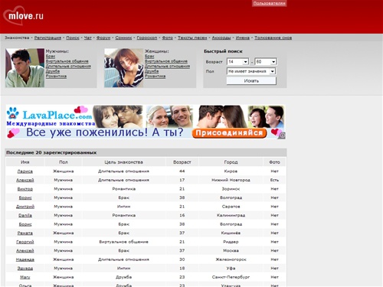This screenshot has width=383, height=287.
Task: Click the Цель знакомства column header
Action: coord(123,162)
